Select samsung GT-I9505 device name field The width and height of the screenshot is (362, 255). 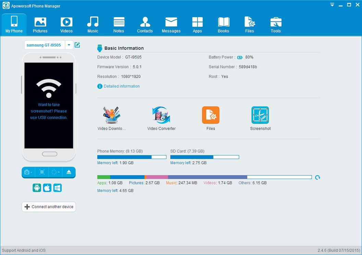pos(45,45)
